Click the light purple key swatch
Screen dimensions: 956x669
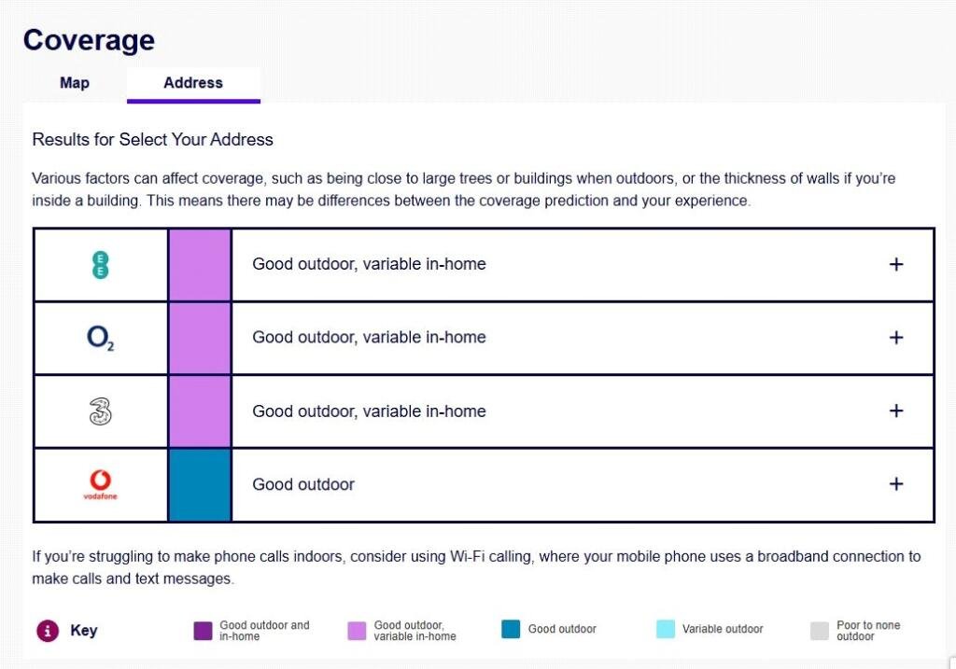coord(357,631)
